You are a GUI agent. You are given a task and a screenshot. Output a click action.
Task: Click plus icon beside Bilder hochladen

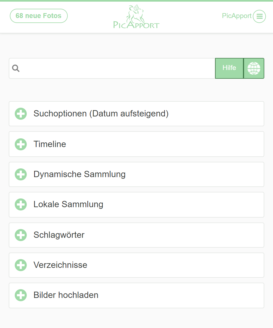[21, 295]
